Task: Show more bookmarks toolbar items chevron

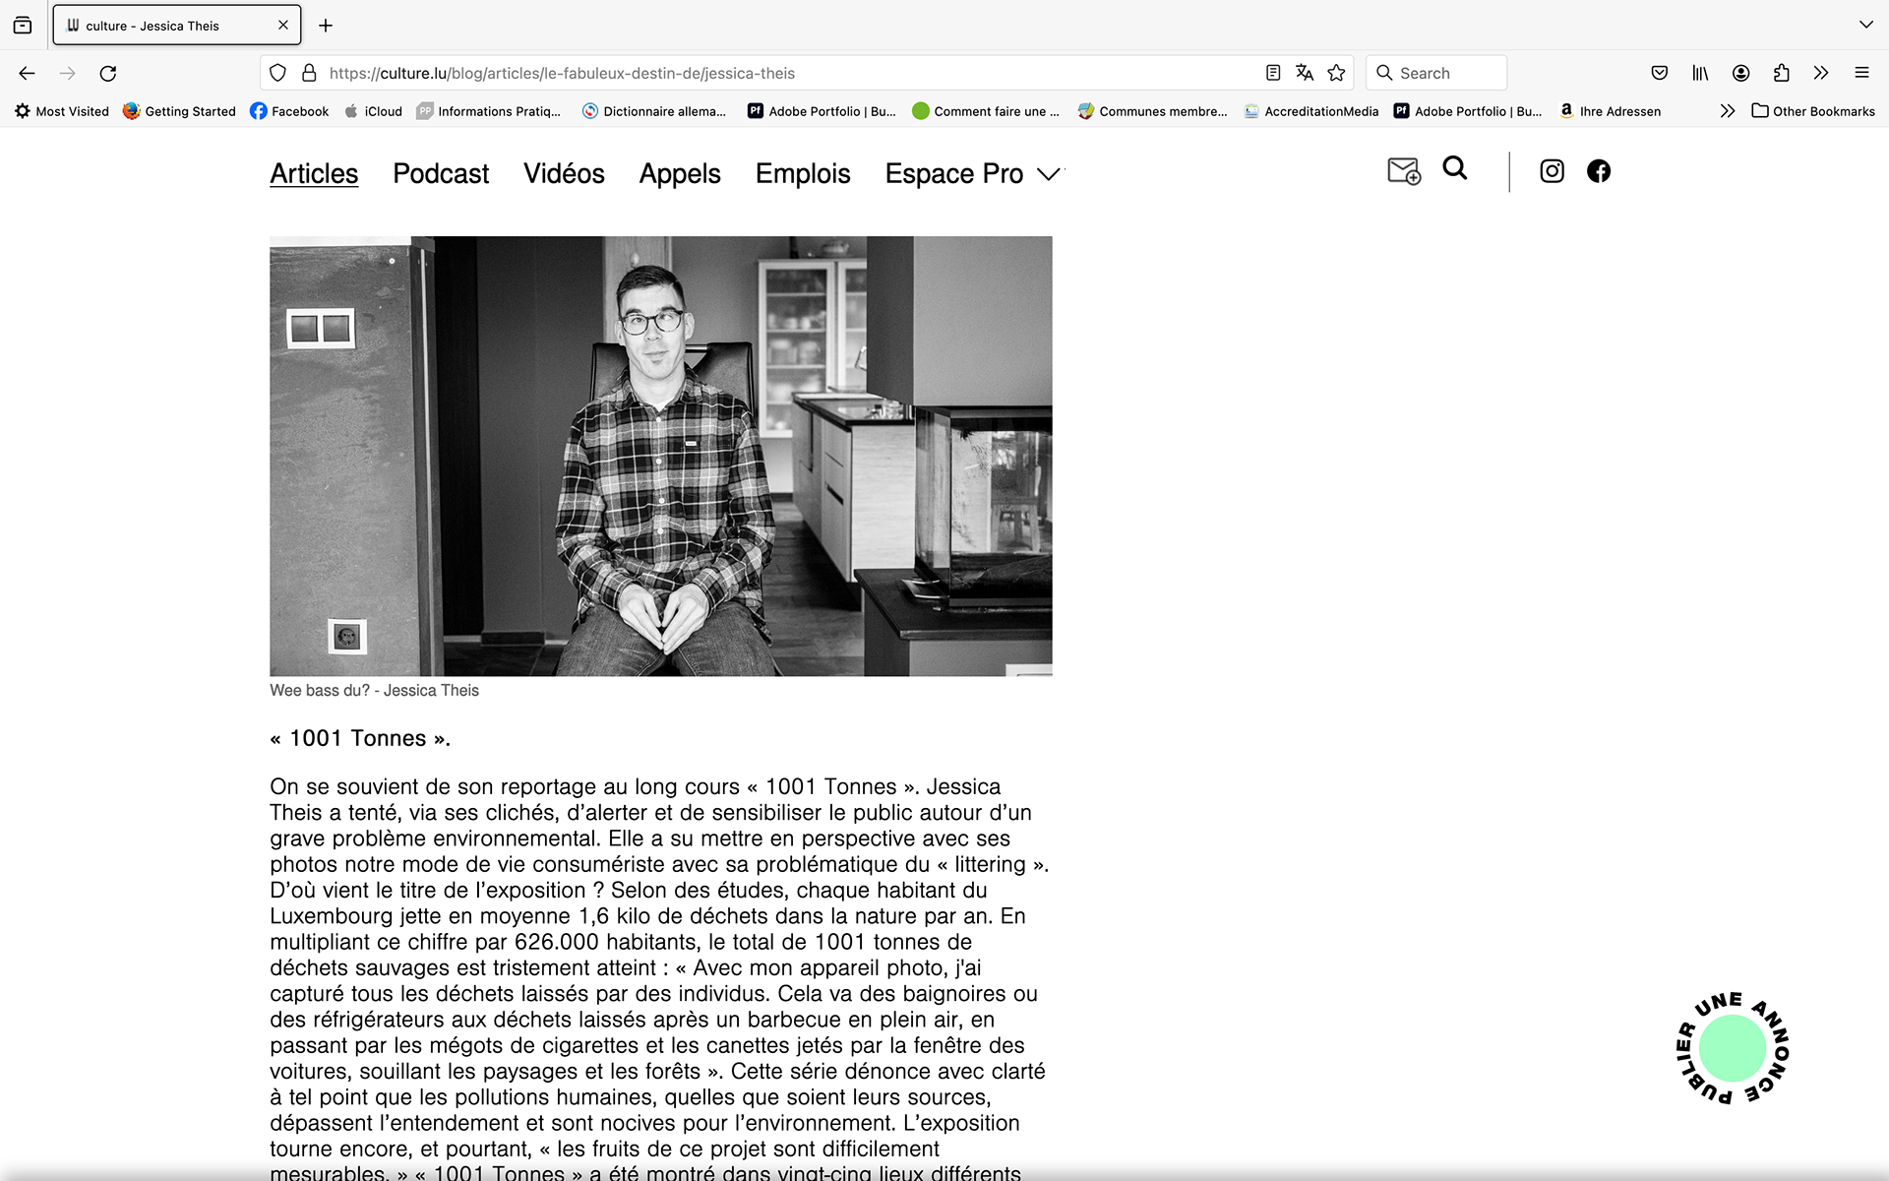Action: click(1727, 111)
